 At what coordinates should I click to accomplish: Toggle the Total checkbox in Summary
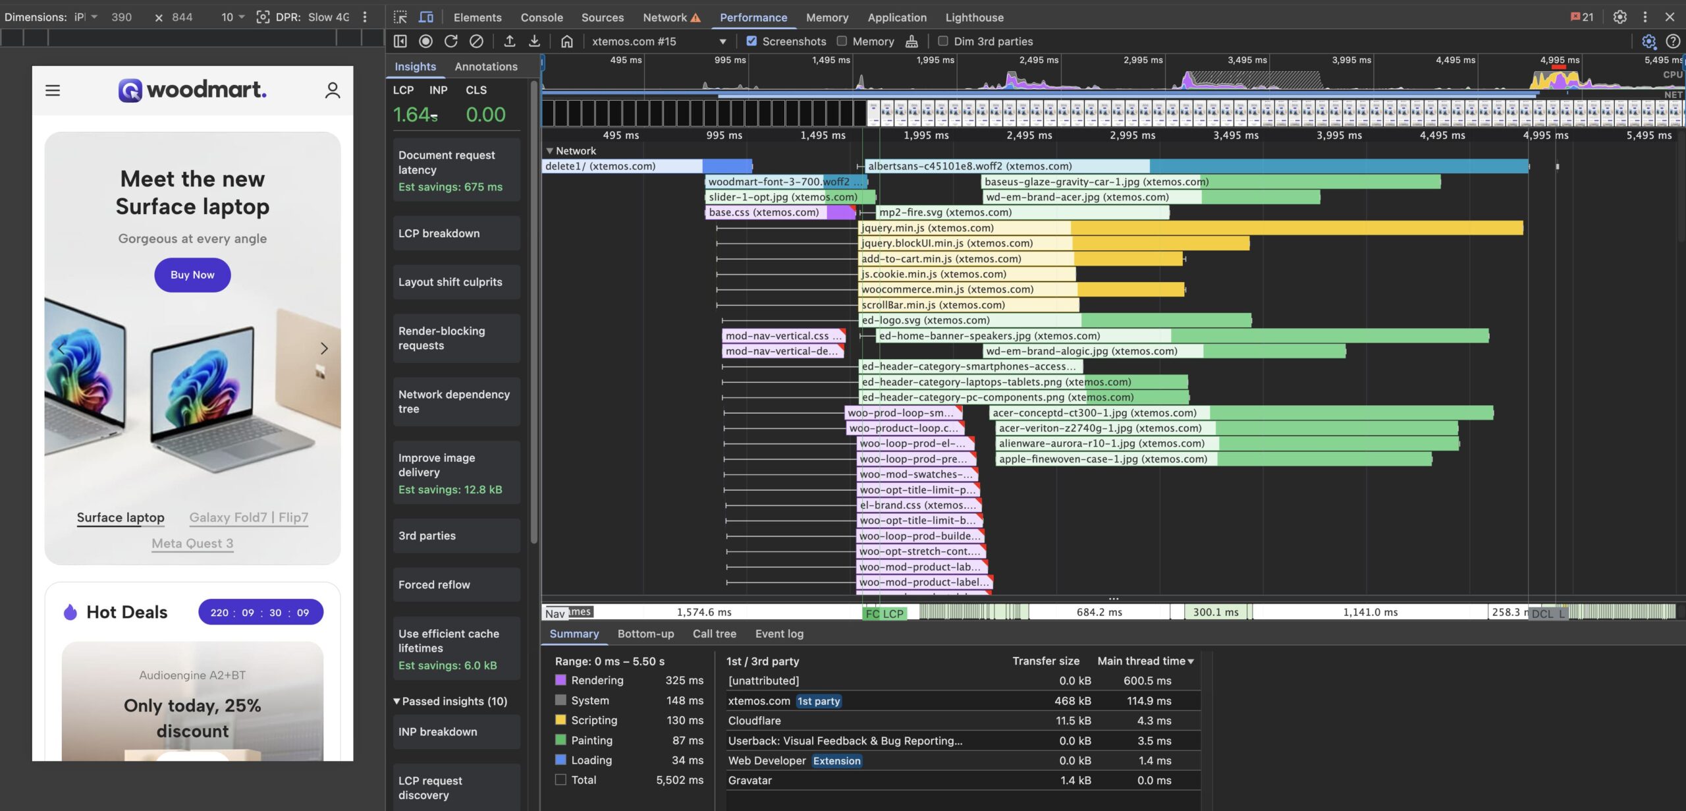click(x=560, y=779)
